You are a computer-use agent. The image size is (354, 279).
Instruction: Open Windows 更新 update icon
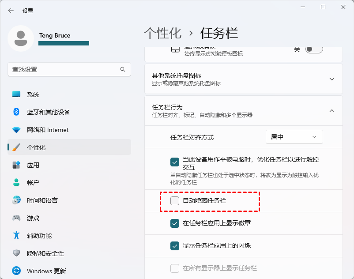click(16, 271)
